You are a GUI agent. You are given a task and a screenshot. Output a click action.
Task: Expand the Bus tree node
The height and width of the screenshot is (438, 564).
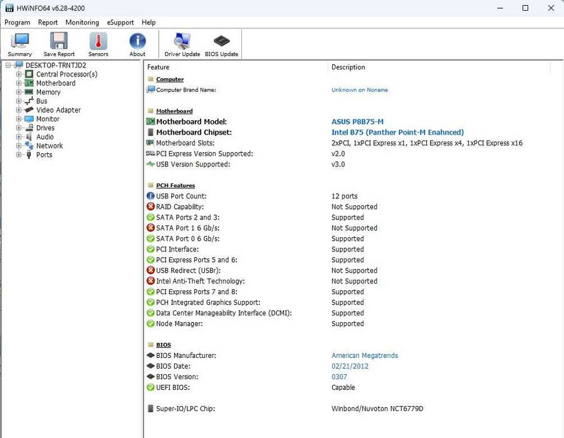click(x=19, y=101)
